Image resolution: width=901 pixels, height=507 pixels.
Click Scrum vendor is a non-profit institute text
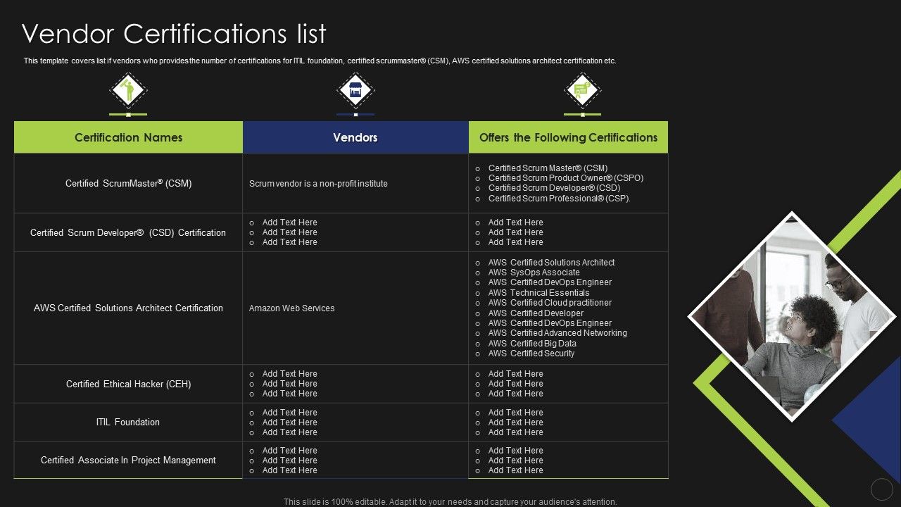tap(318, 184)
